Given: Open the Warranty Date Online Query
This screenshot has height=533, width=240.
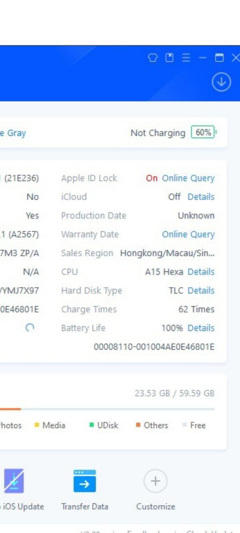Looking at the screenshot, I should pos(188,234).
